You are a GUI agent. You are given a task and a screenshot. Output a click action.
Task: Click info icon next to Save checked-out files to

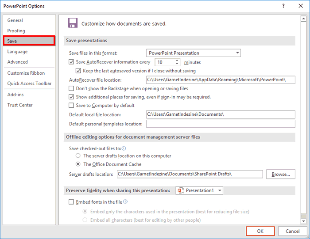click(124, 148)
